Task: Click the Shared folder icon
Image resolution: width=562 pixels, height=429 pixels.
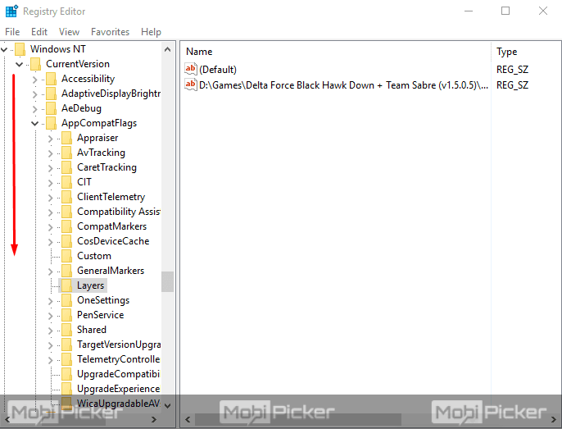Action: [x=66, y=330]
